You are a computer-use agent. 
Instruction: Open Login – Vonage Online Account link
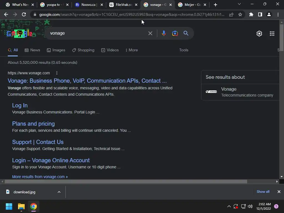pos(51,160)
